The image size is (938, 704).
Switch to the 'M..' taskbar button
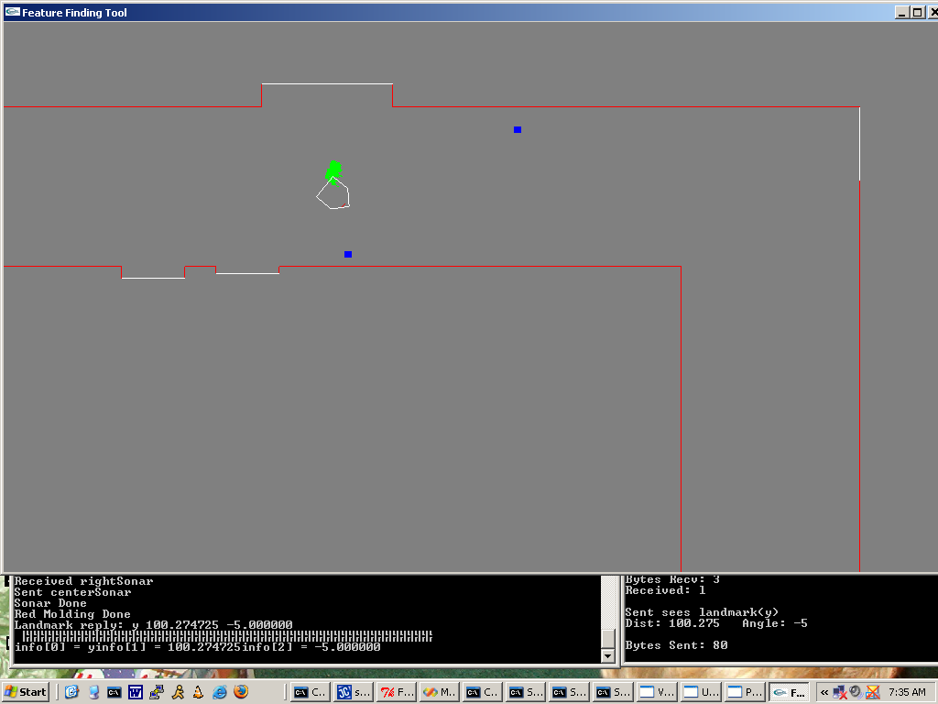(x=440, y=693)
